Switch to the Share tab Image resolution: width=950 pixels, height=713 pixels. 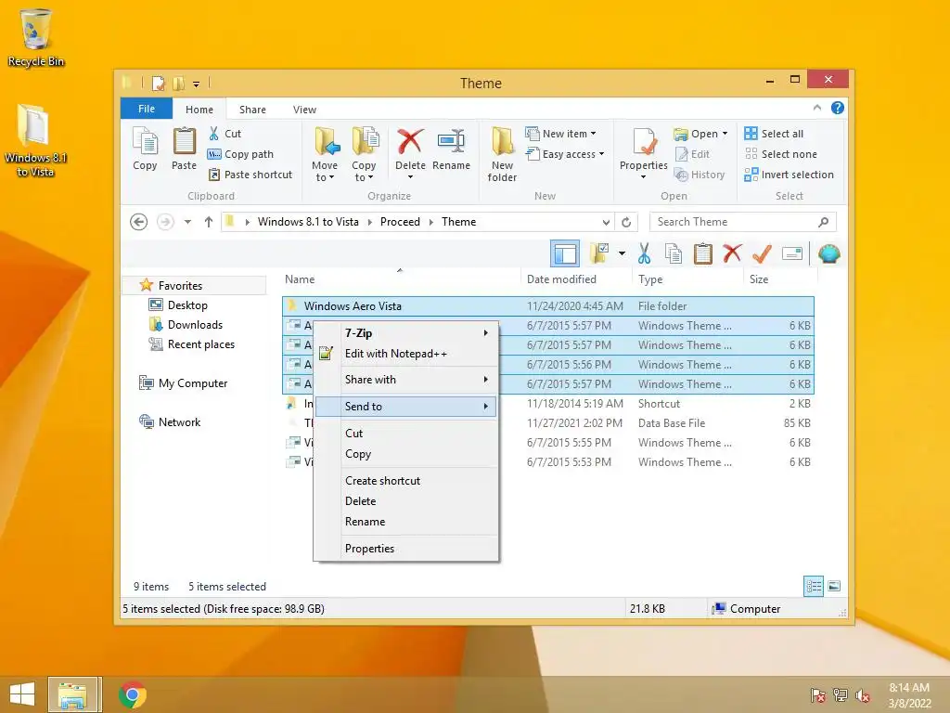252,110
